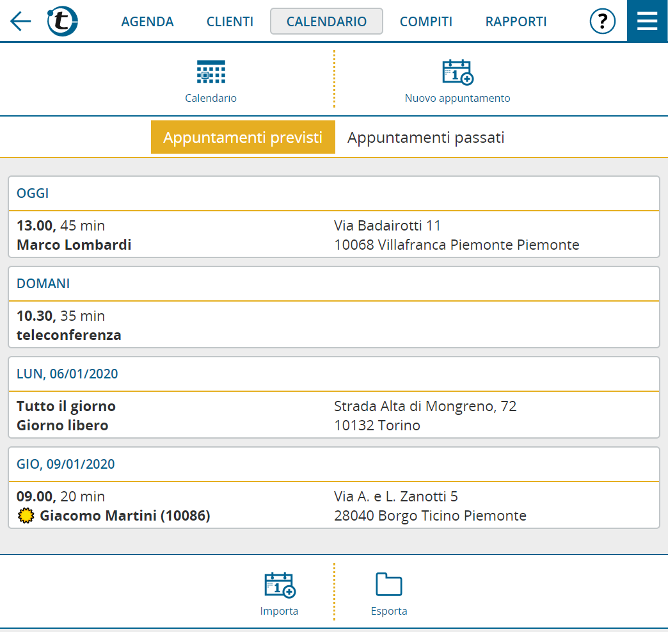Click the yellow star badge beside Giacomo Martini
Screen dimensions: 668x632
(x=26, y=515)
